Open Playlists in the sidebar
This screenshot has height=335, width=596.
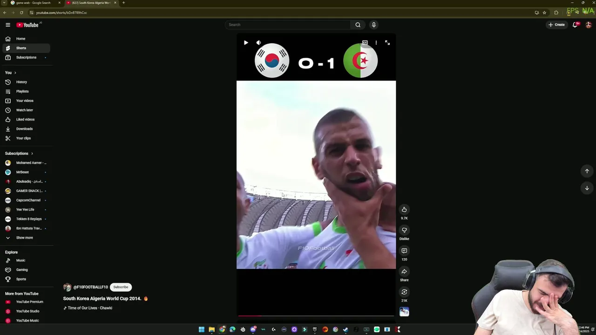click(26, 91)
